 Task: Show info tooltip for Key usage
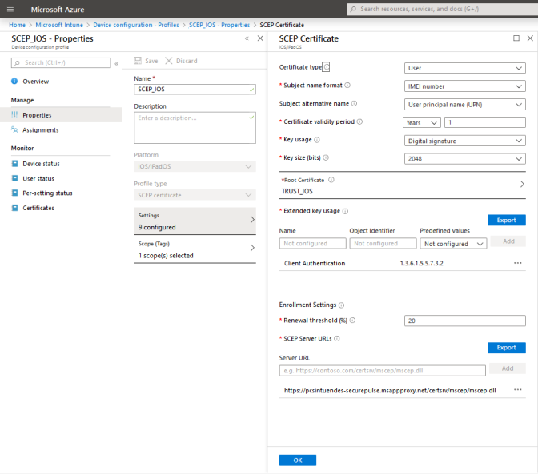[x=317, y=140]
